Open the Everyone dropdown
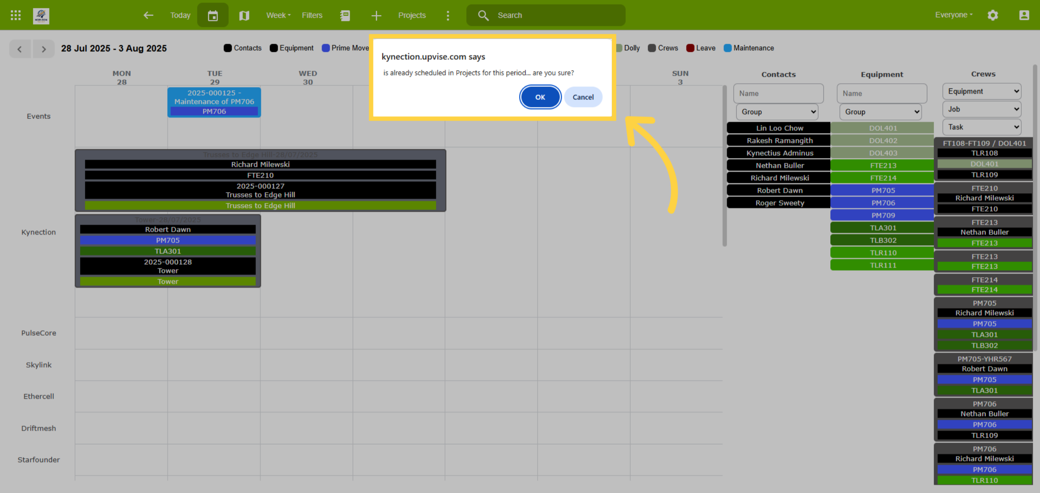 pyautogui.click(x=953, y=15)
